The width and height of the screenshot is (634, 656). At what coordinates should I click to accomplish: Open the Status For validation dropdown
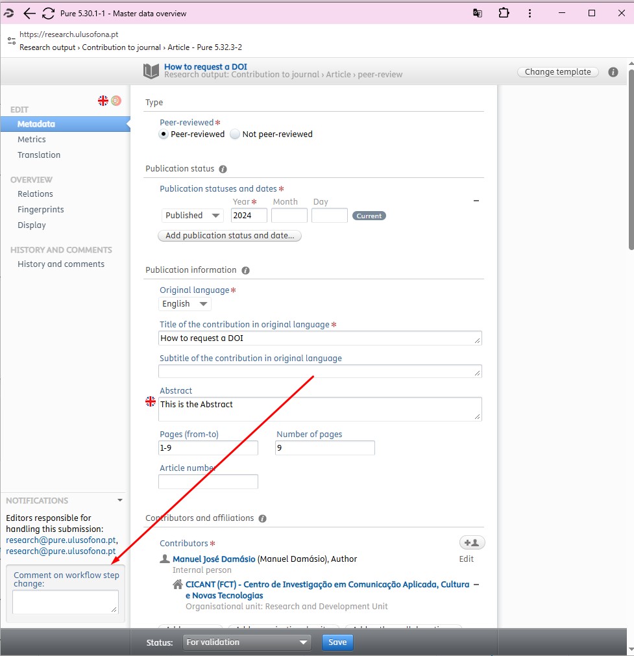247,642
